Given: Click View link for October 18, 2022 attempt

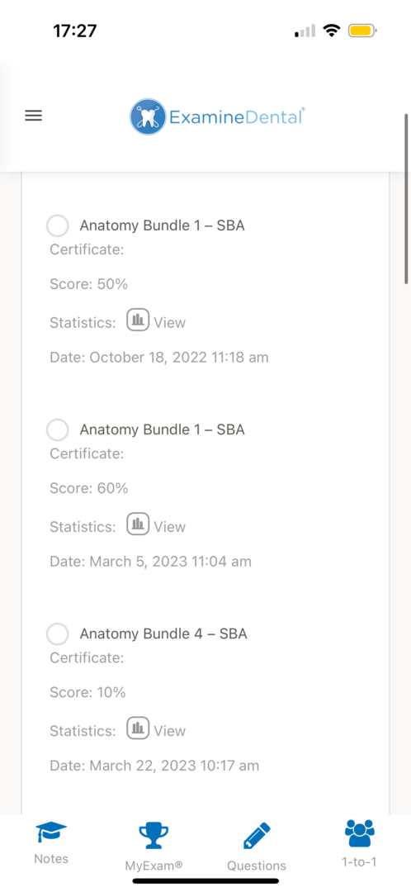Looking at the screenshot, I should click(169, 323).
